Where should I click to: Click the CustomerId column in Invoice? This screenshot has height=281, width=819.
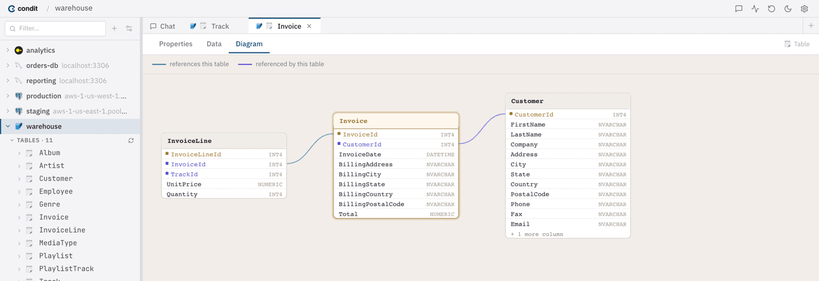click(x=396, y=144)
